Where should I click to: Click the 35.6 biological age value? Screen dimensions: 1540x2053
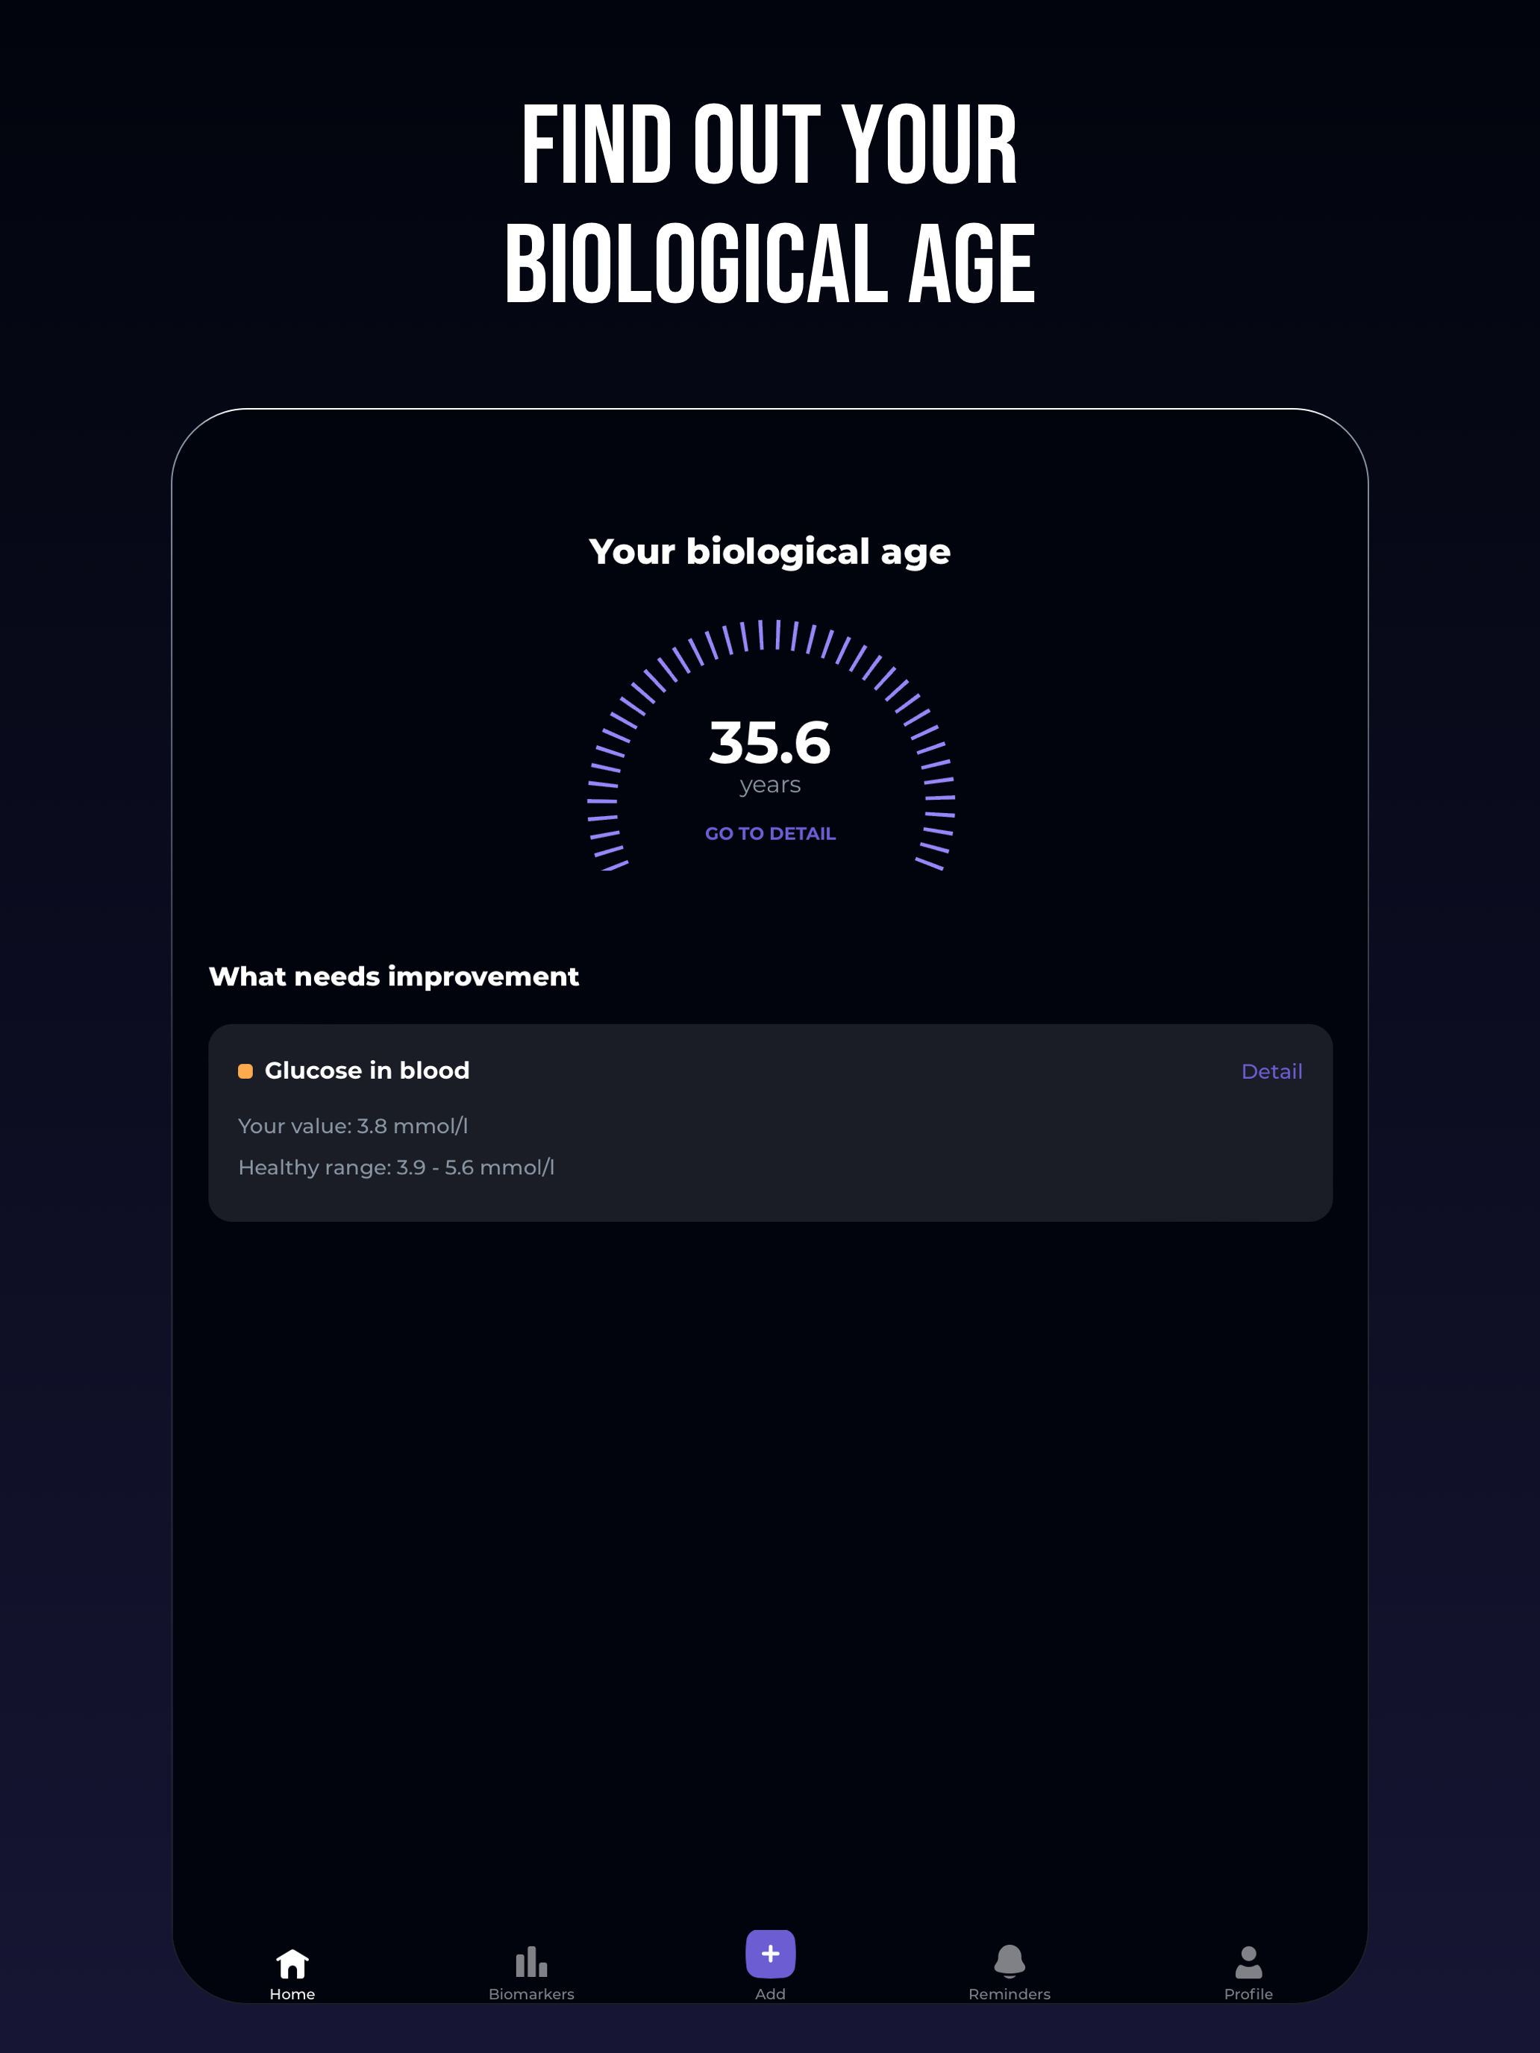click(x=769, y=742)
